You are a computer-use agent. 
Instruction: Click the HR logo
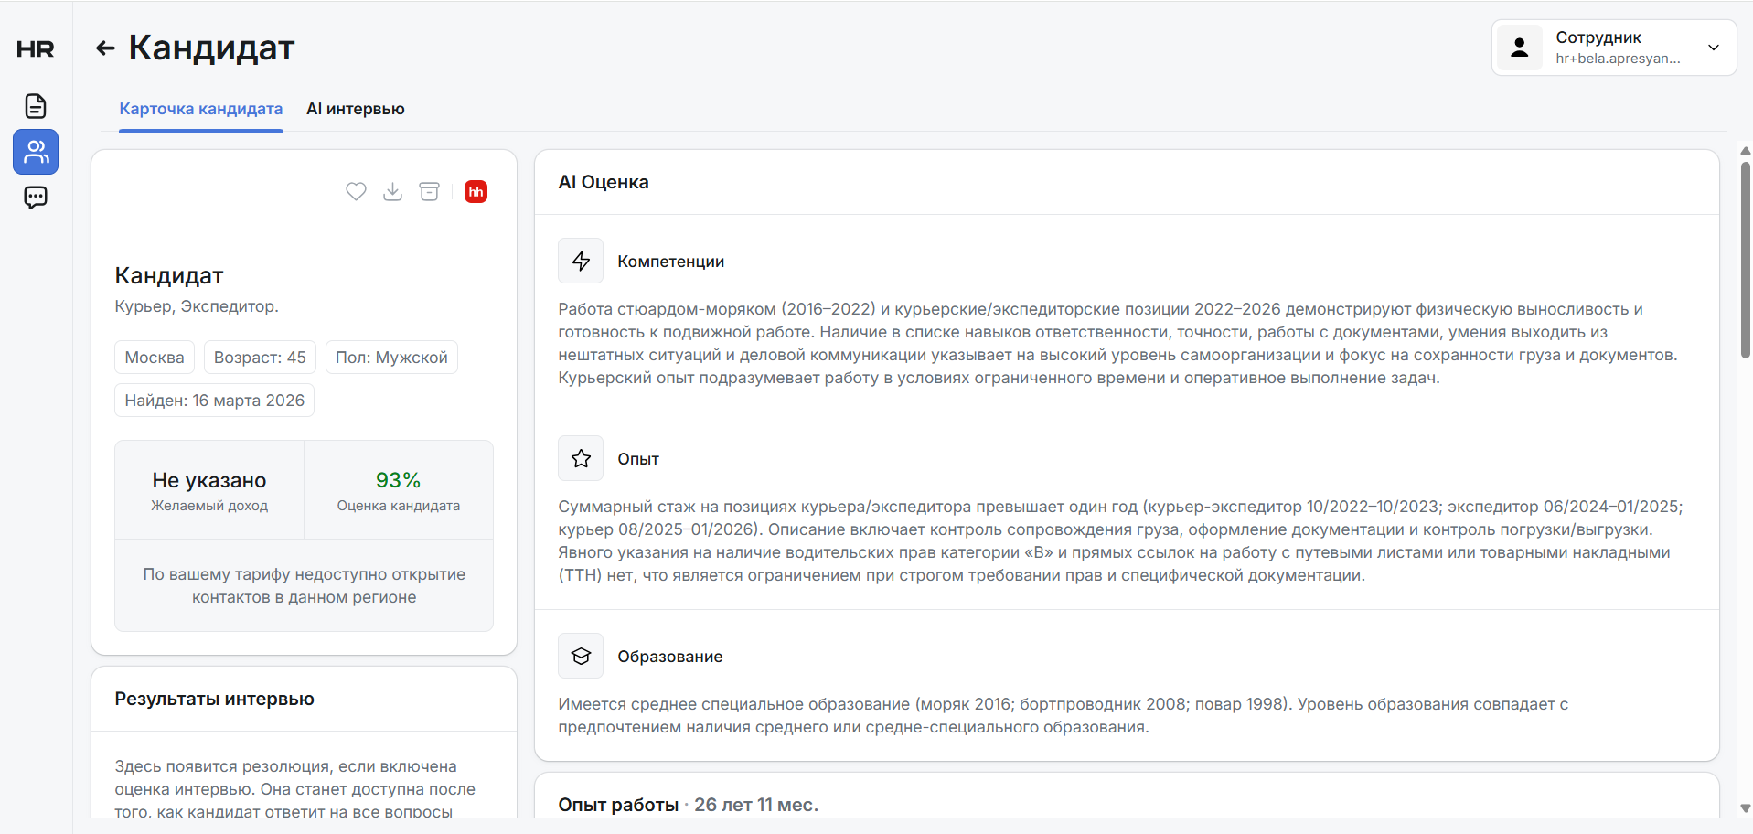pos(36,49)
